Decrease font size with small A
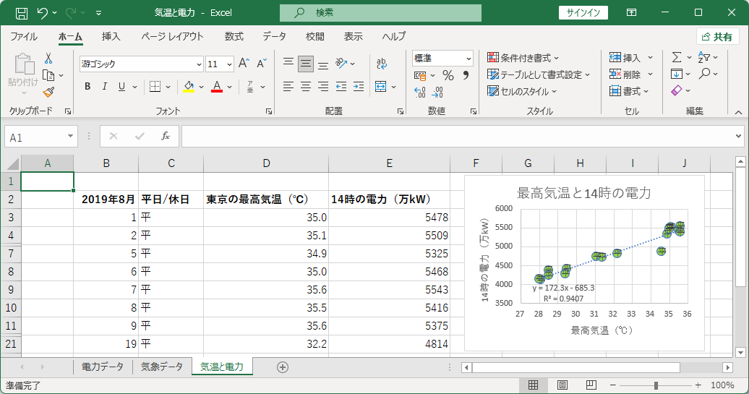This screenshot has height=394, width=749. pyautogui.click(x=261, y=64)
